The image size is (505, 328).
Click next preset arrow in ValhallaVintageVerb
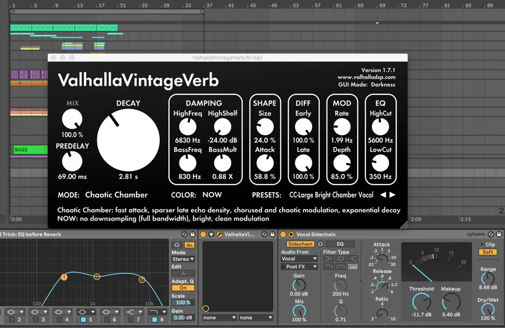click(392, 195)
